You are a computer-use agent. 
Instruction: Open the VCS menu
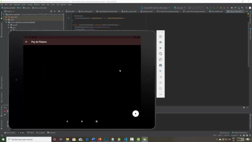[58, 4]
